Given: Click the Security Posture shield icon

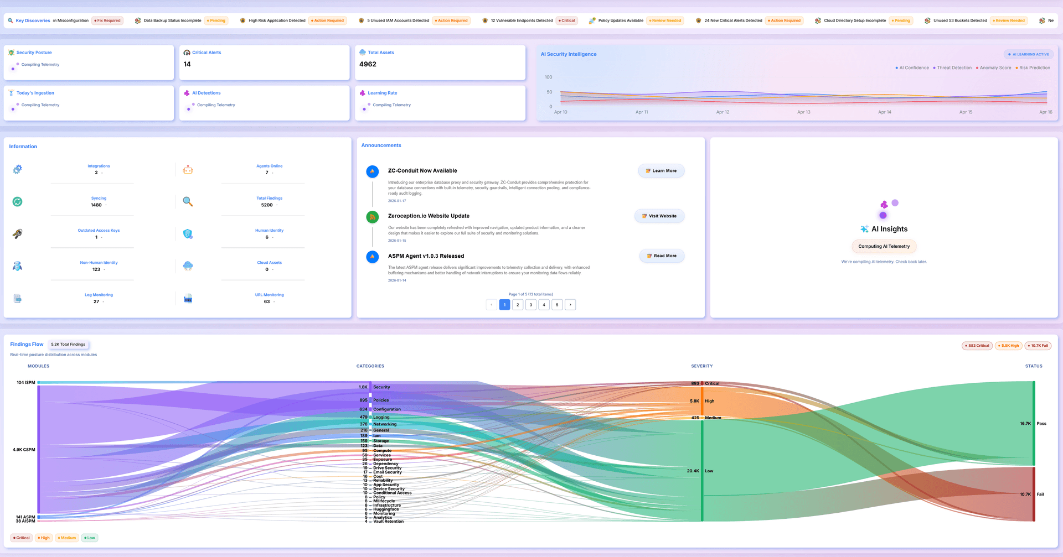Looking at the screenshot, I should coord(11,53).
